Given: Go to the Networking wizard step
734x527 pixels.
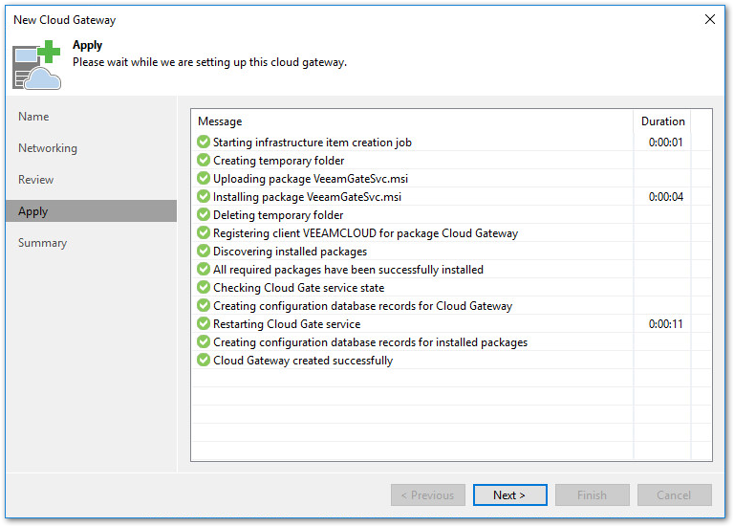Looking at the screenshot, I should pos(48,148).
